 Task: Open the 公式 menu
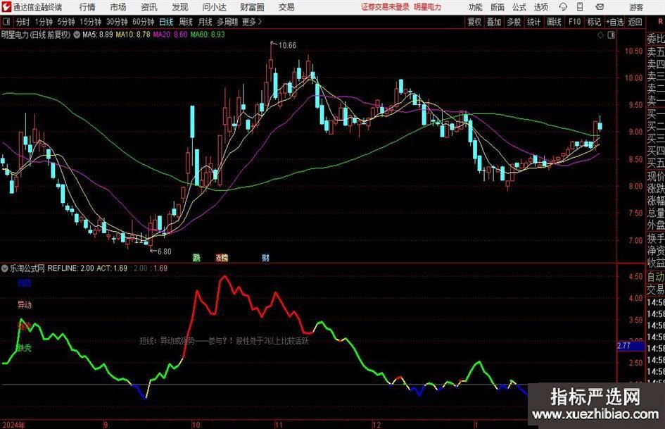[x=519, y=7]
